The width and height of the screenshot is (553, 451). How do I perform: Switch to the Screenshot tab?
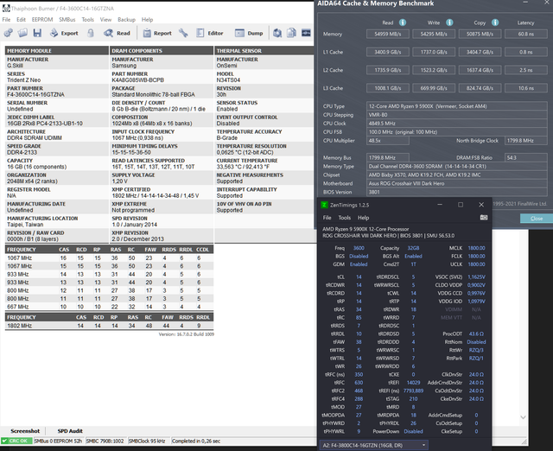pyautogui.click(x=25, y=431)
